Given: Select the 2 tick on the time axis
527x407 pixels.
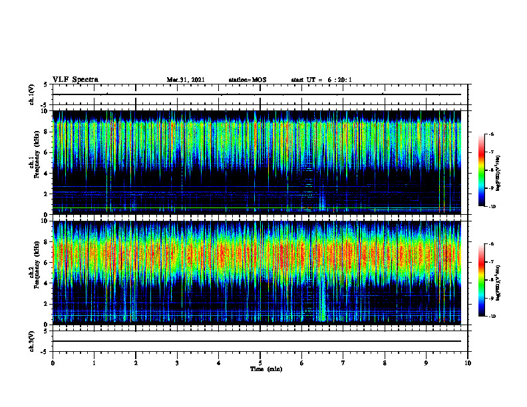Looking at the screenshot, I should (136, 363).
